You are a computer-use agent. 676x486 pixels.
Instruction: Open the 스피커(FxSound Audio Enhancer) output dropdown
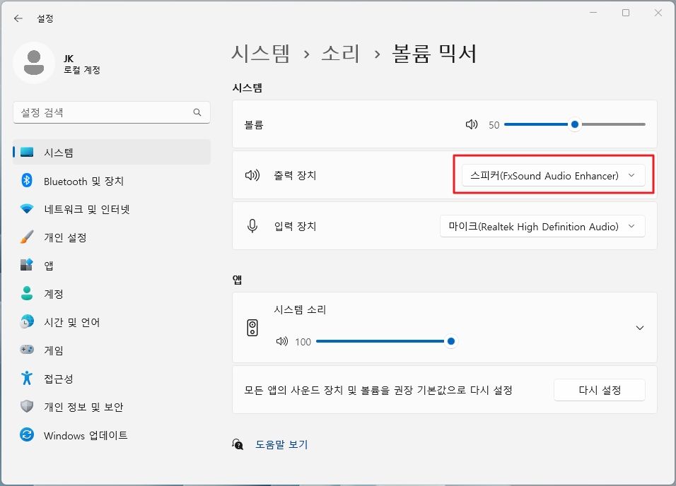pos(553,175)
